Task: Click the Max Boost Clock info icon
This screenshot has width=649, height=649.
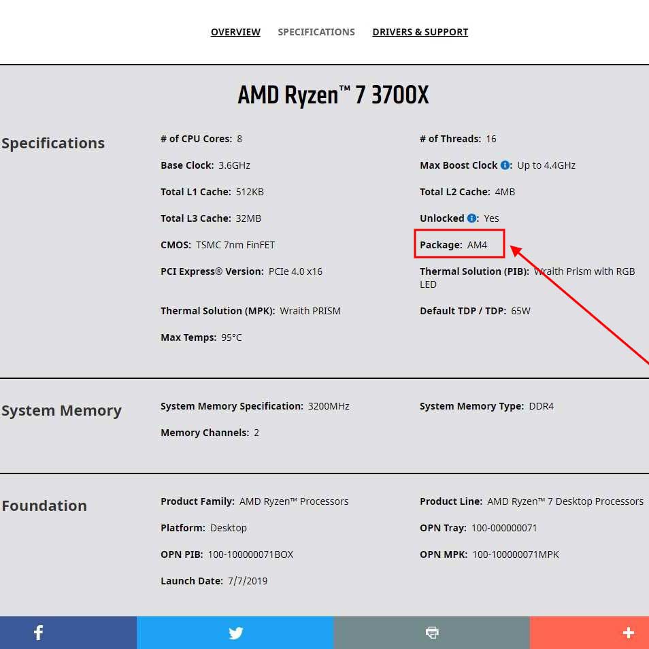Action: [505, 165]
